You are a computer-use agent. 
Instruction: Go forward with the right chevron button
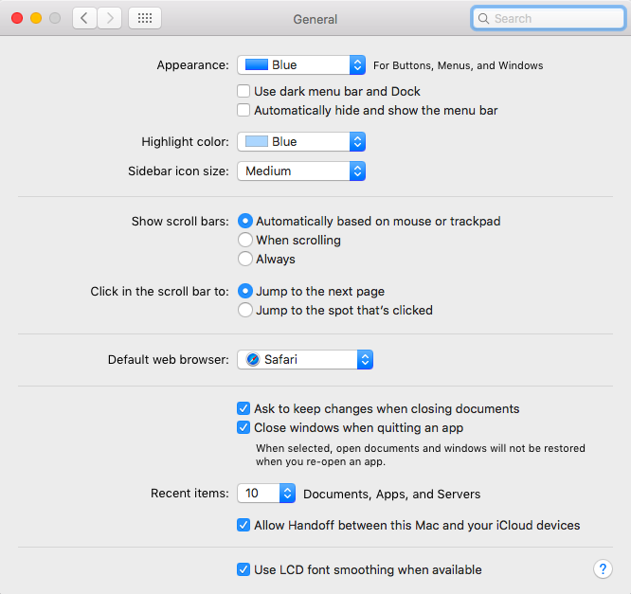(110, 18)
